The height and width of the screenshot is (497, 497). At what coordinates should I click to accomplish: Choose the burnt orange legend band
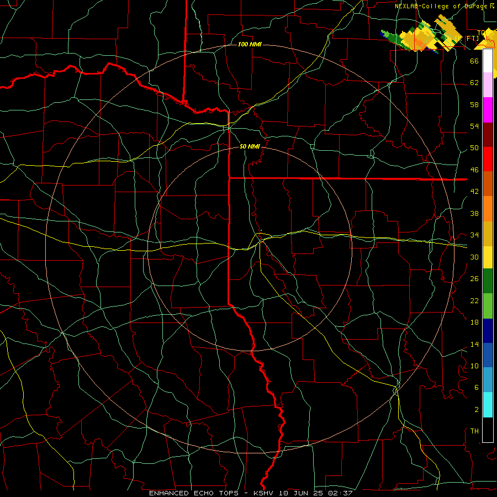488,183
